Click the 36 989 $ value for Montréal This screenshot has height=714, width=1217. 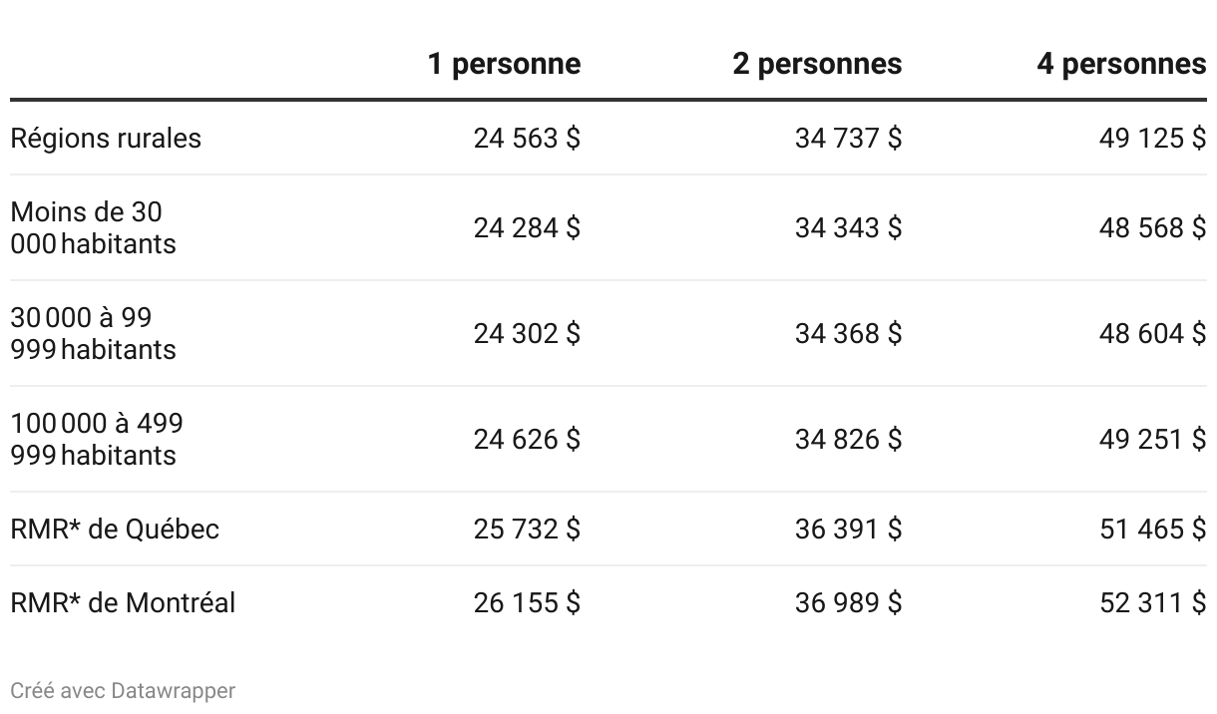coord(848,603)
